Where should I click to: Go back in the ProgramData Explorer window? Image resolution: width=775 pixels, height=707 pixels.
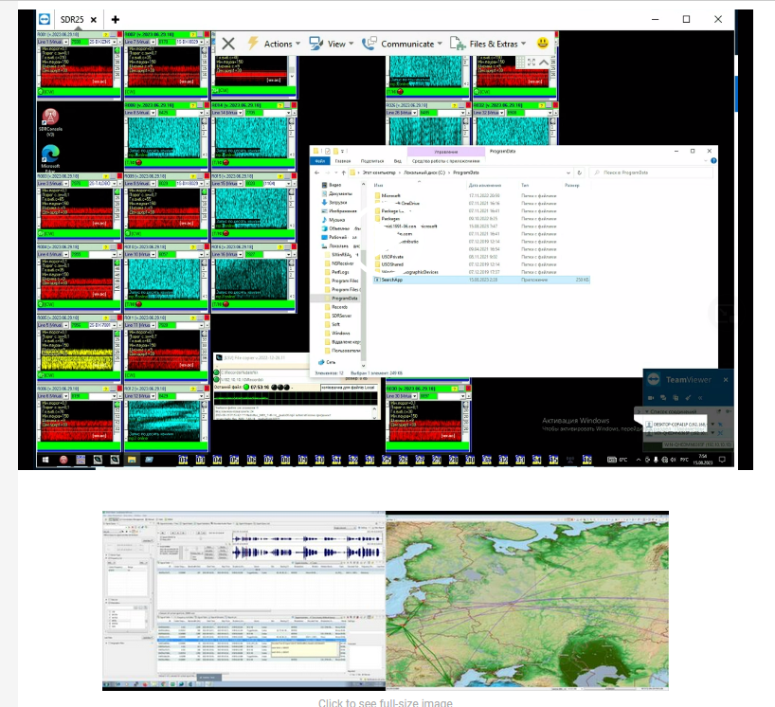(x=317, y=172)
